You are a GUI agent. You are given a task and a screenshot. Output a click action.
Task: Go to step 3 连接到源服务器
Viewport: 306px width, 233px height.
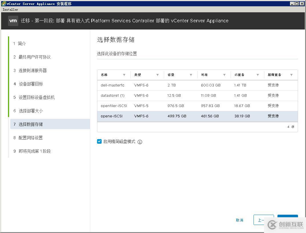coord(30,70)
